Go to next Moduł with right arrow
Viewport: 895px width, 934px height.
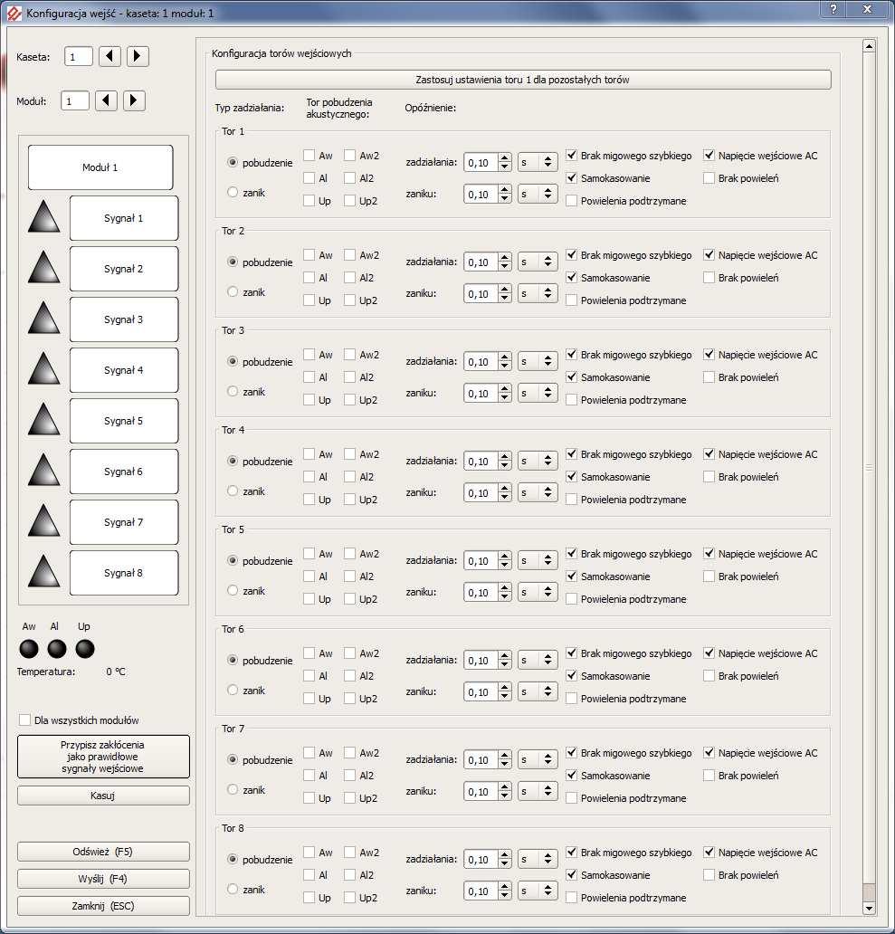click(x=134, y=100)
